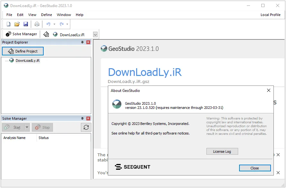Open the File menu
The height and width of the screenshot is (188, 286).
coord(9,15)
